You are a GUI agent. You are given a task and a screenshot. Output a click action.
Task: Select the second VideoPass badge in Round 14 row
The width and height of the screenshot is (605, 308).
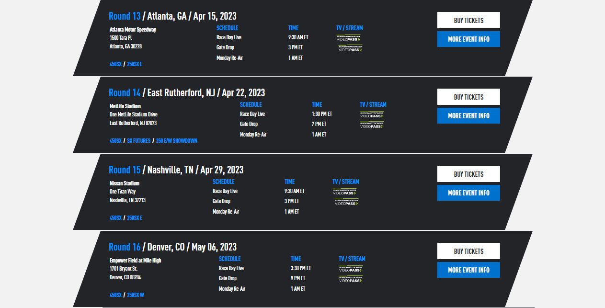372,125
